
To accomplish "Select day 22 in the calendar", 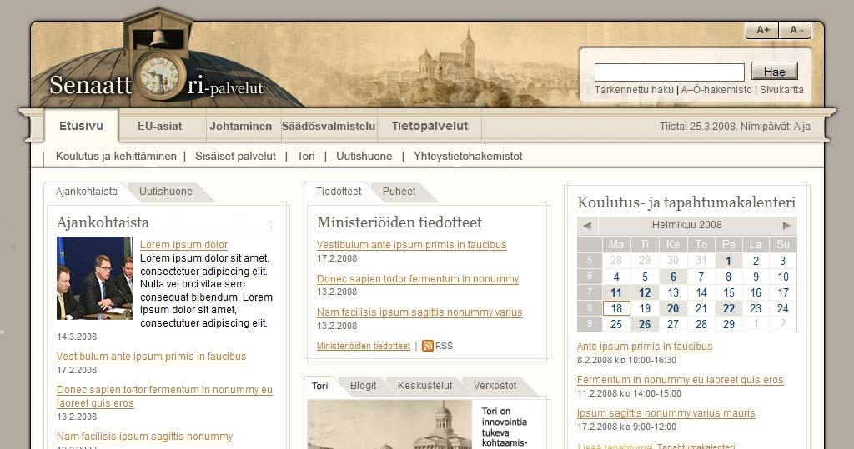I will coord(729,308).
